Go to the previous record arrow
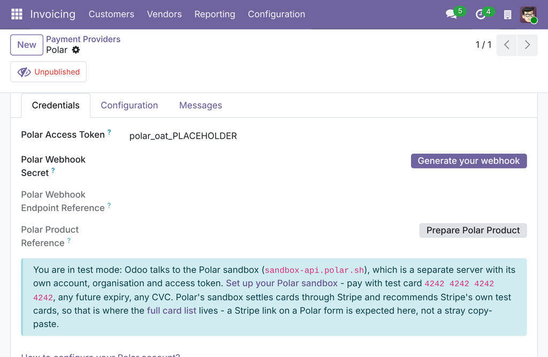The width and height of the screenshot is (548, 357). click(506, 45)
